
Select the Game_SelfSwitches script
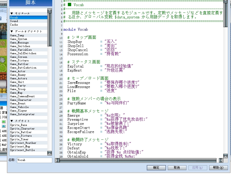(x=29, y=53)
